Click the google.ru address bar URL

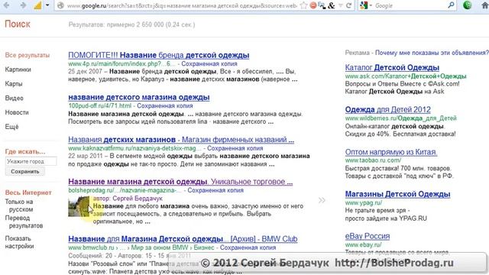pyautogui.click(x=182, y=5)
